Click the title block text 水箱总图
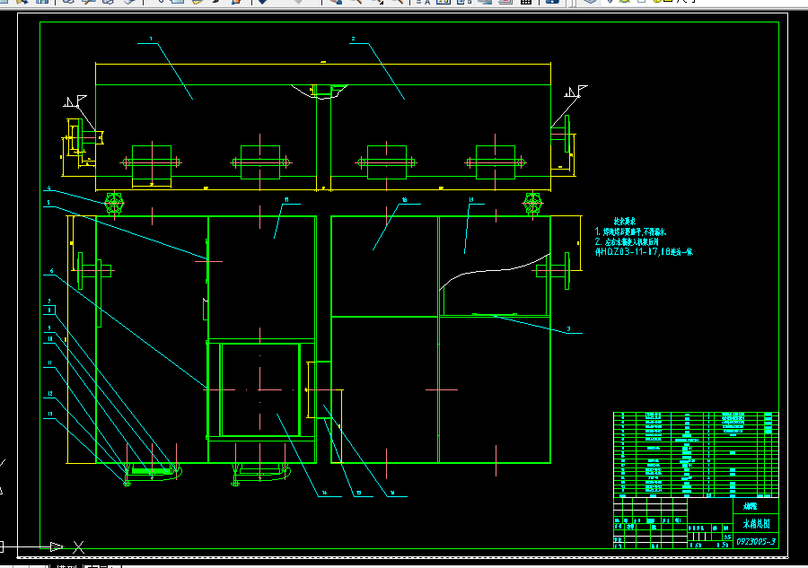This screenshot has height=568, width=808. click(x=756, y=524)
